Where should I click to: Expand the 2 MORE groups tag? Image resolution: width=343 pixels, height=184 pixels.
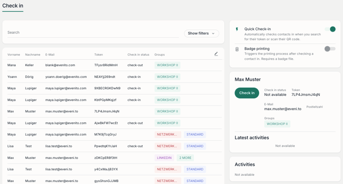[185, 158]
